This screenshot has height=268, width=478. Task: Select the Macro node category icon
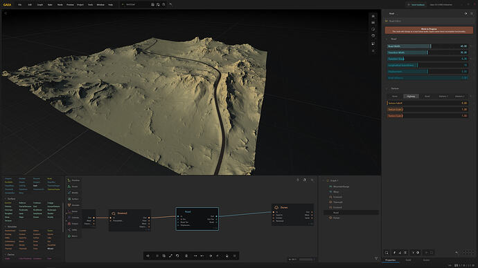[69, 236]
